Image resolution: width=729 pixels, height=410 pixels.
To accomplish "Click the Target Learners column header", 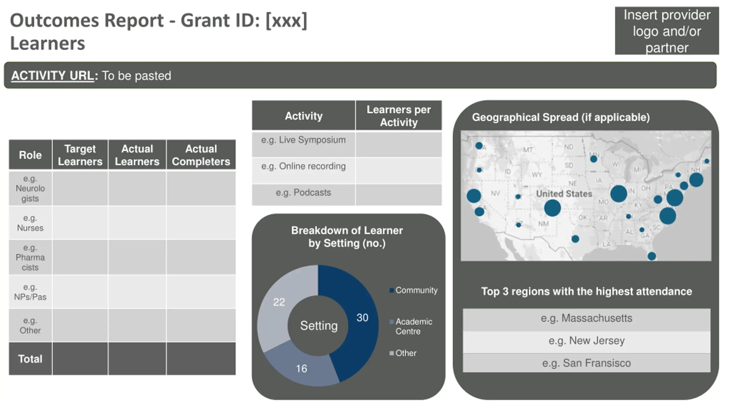I will 80,155.
